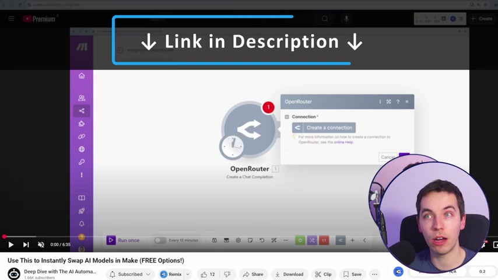The image size is (498, 280).
Task: Click the Remix button
Action: click(171, 274)
